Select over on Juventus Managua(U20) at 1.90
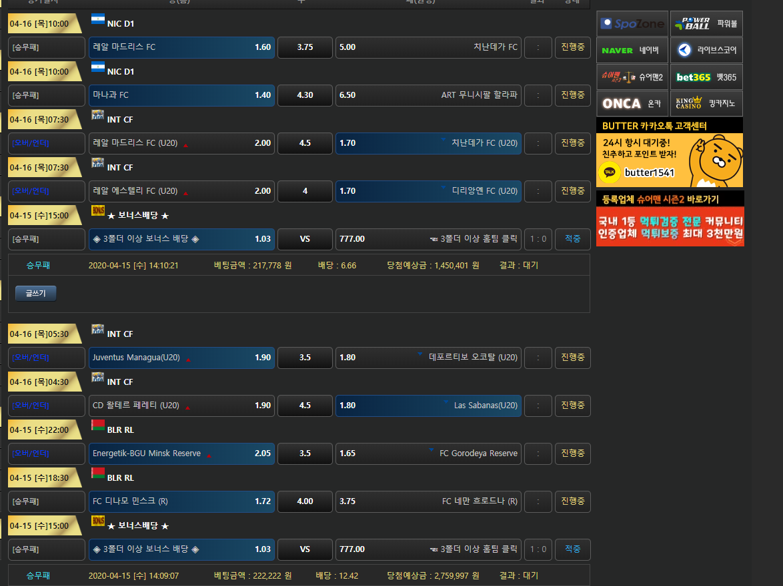The height and width of the screenshot is (586, 783). [x=181, y=358]
